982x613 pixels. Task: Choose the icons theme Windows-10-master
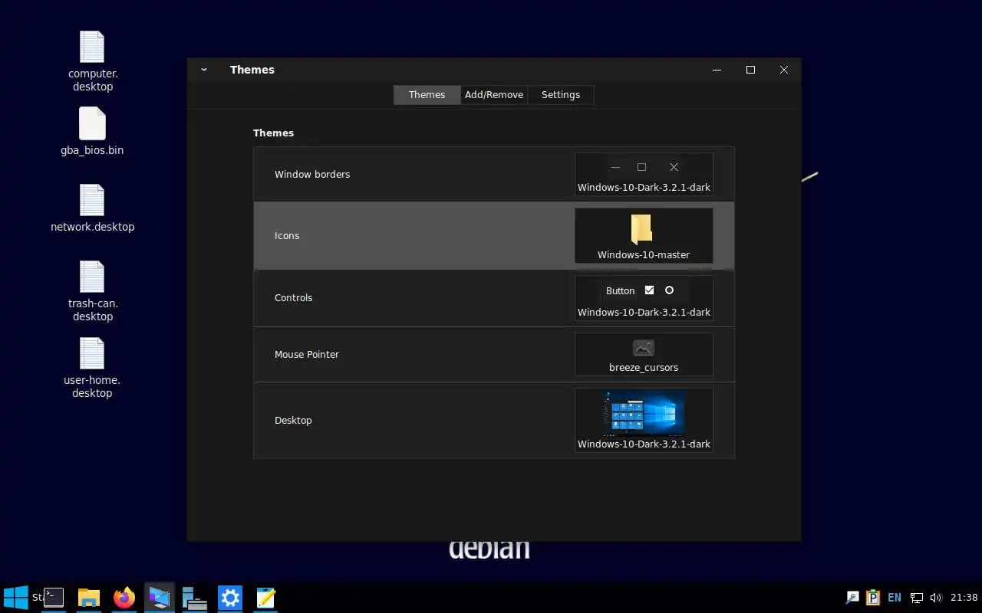[x=644, y=235]
